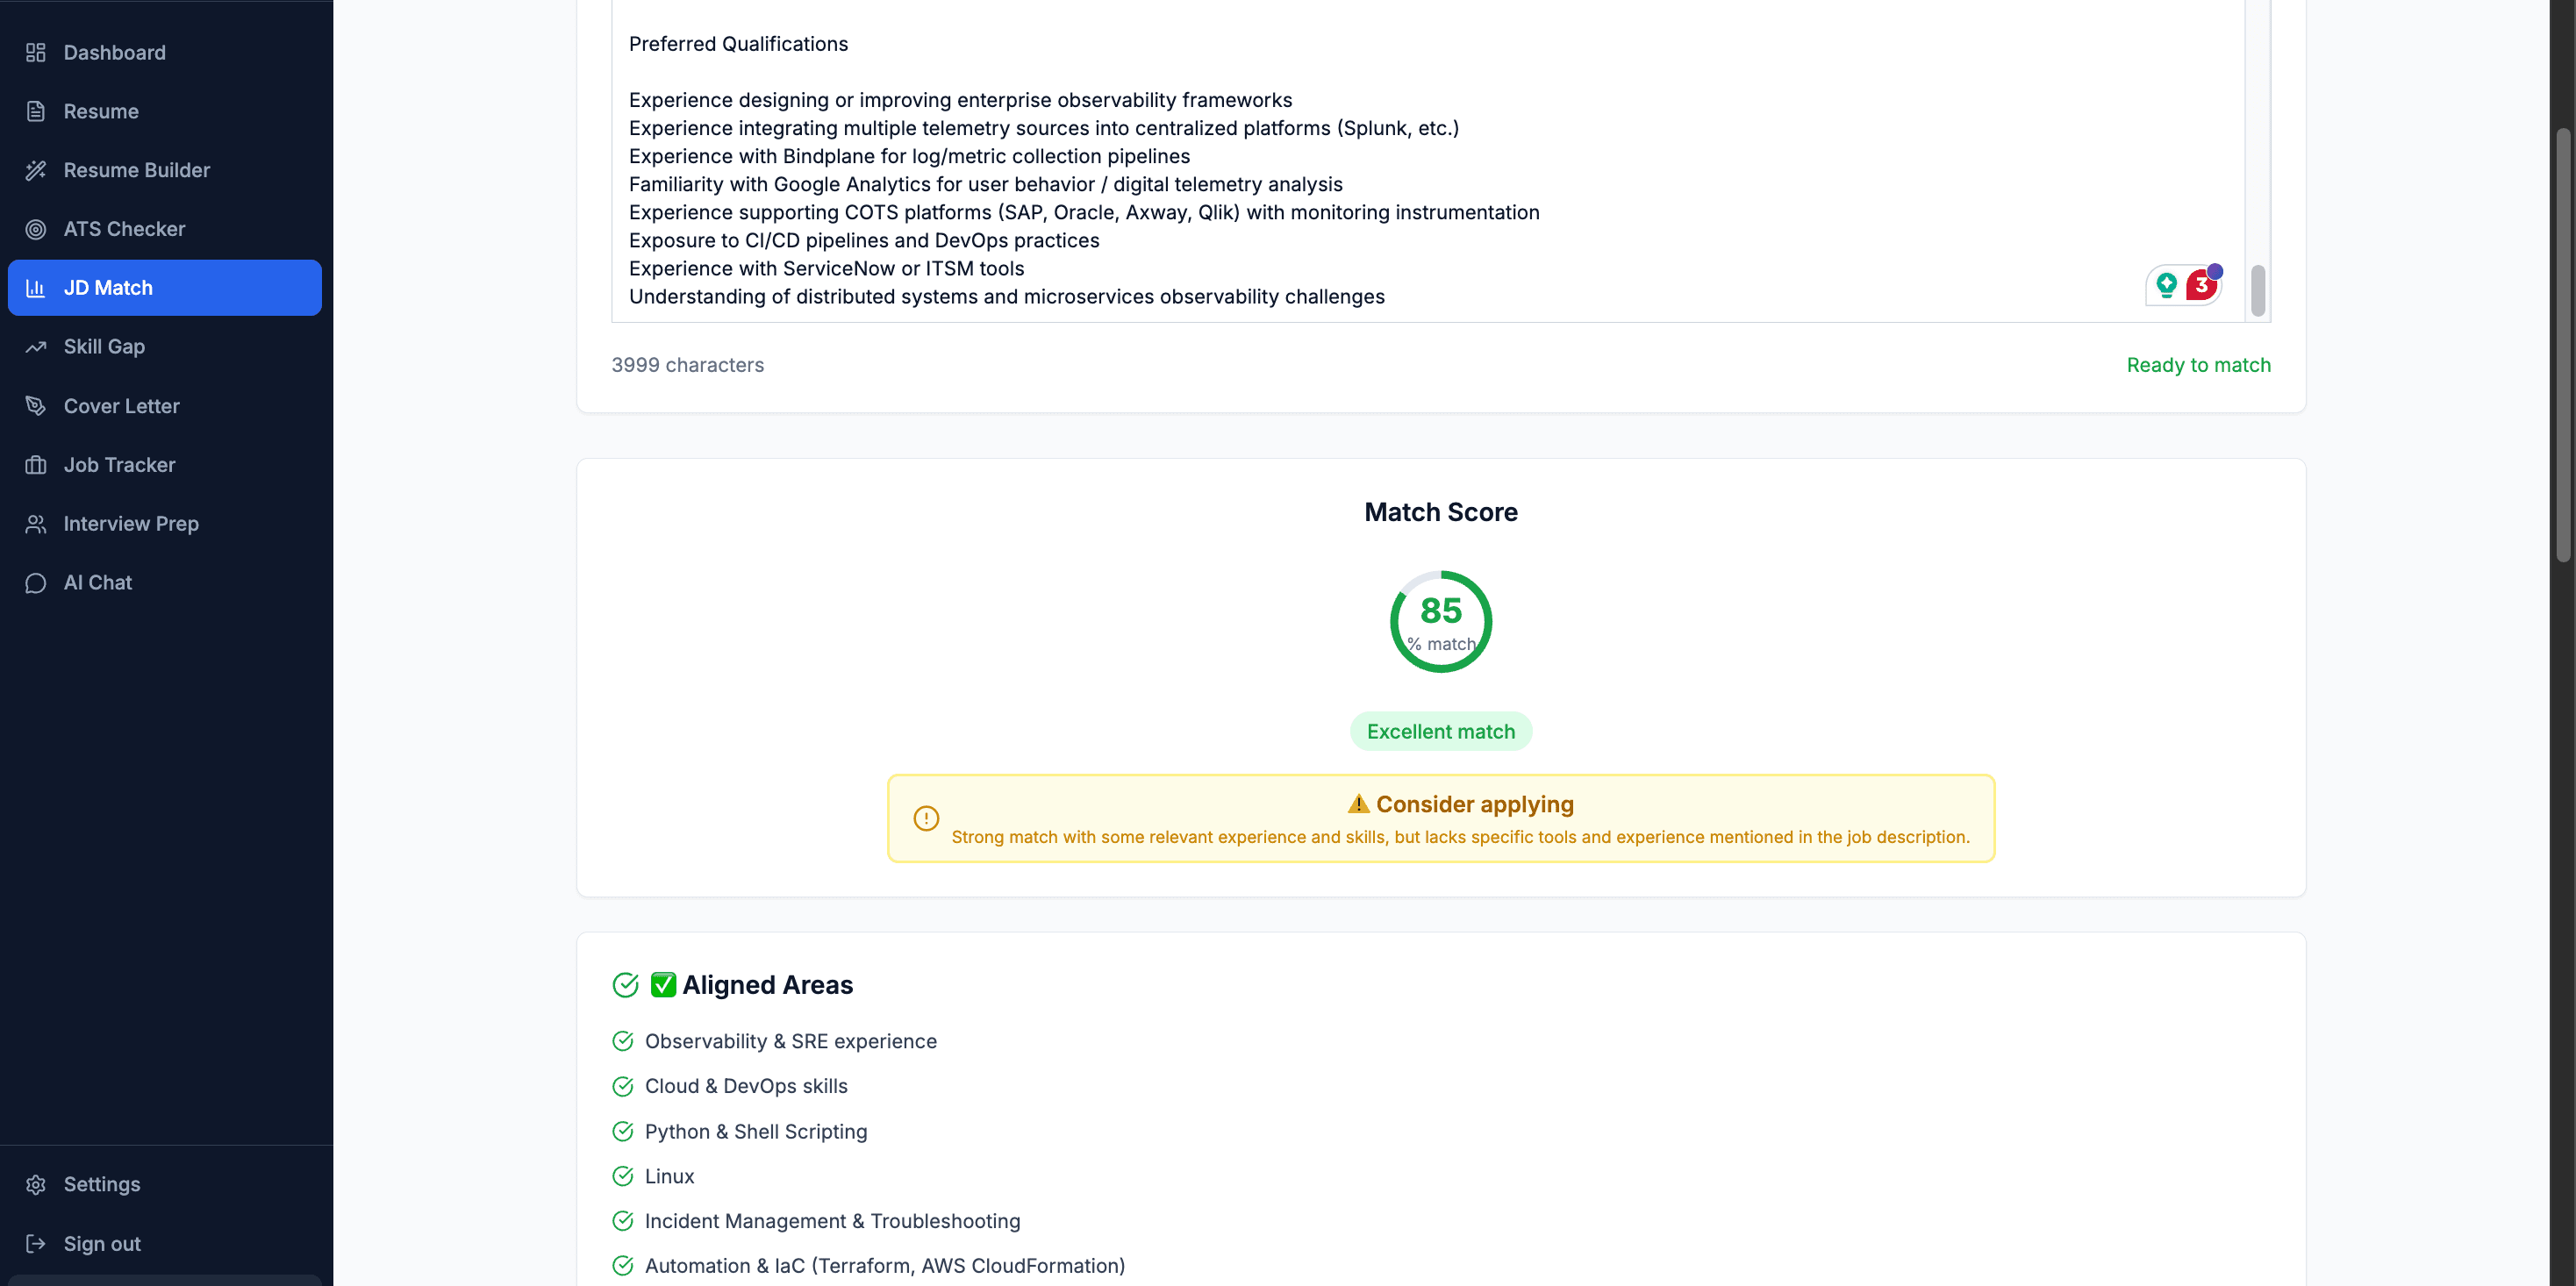Open Resume Builder from sidebar
The width and height of the screenshot is (2576, 1286).
point(165,170)
